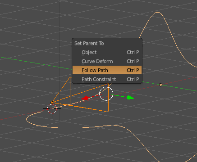Viewport: 197px width, 162px height.
Task: Click the green Y-axis gizmo arrow
Action: [130, 98]
